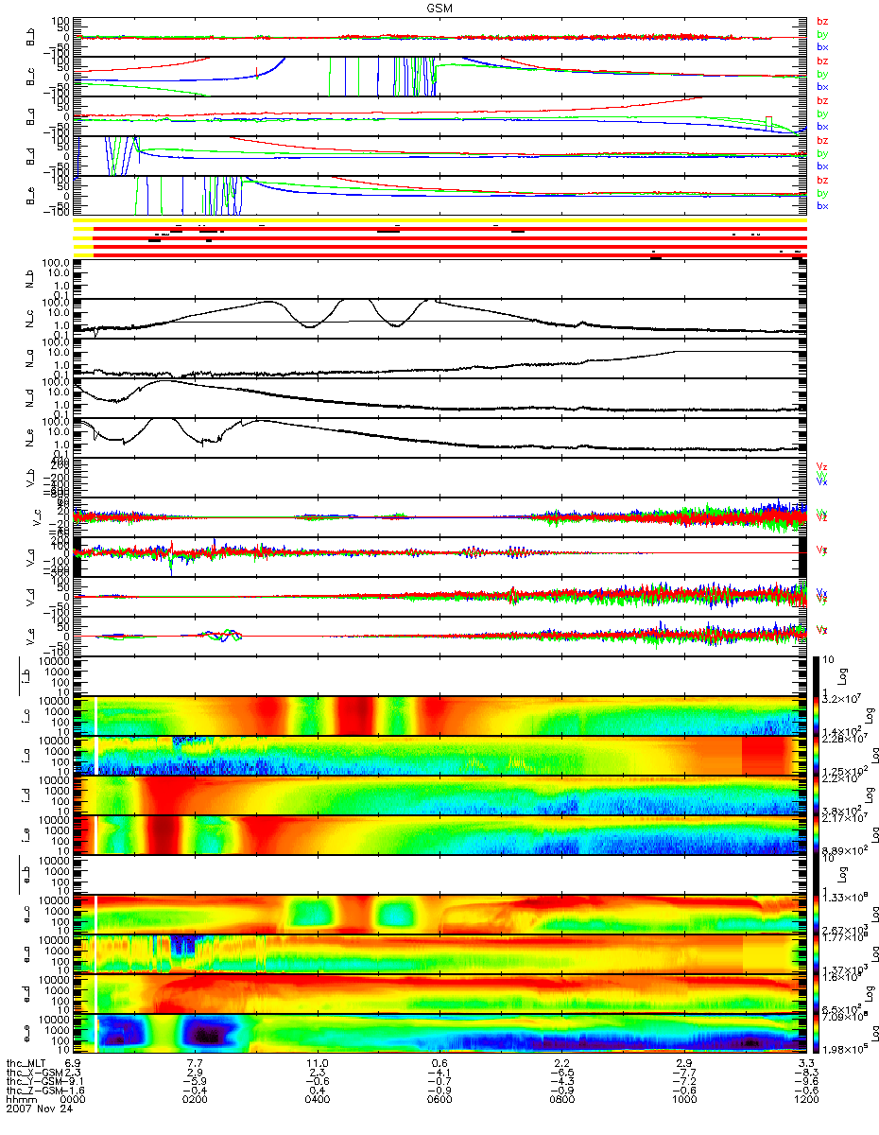Select the N_c density panel label
Image resolution: width=879 pixels, height=1135 pixels.
(30, 319)
